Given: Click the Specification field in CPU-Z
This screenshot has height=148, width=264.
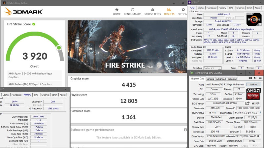Looking at the screenshot, I should (x=232, y=29).
